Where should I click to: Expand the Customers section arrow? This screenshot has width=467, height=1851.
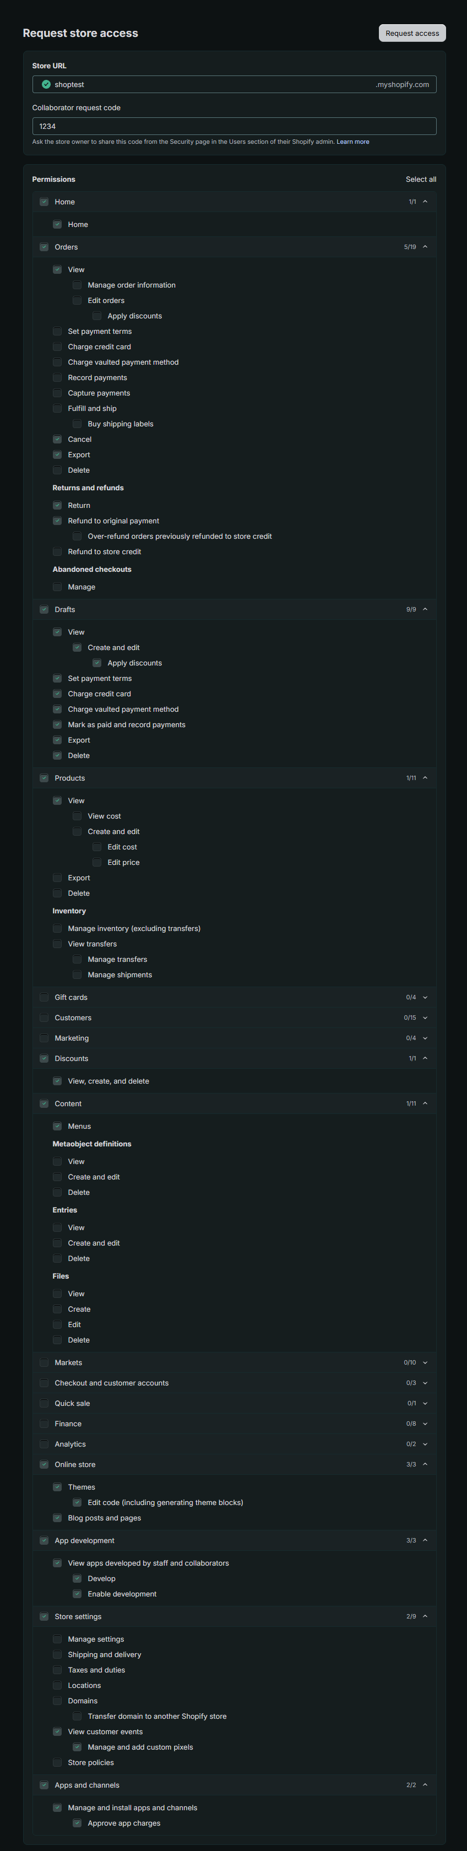coord(425,1017)
